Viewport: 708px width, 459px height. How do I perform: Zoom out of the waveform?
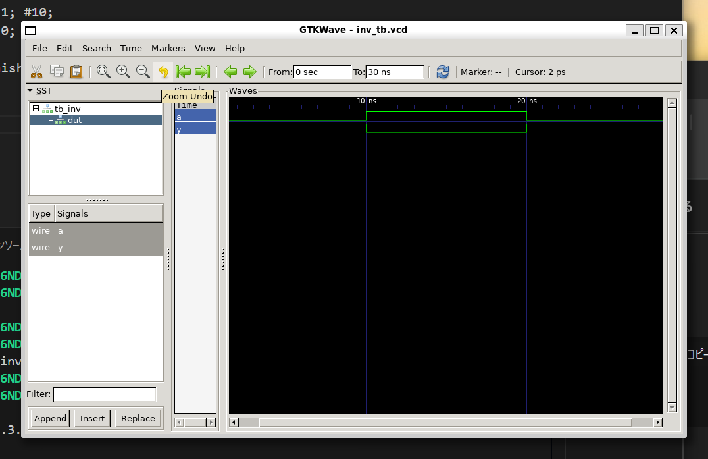(143, 72)
